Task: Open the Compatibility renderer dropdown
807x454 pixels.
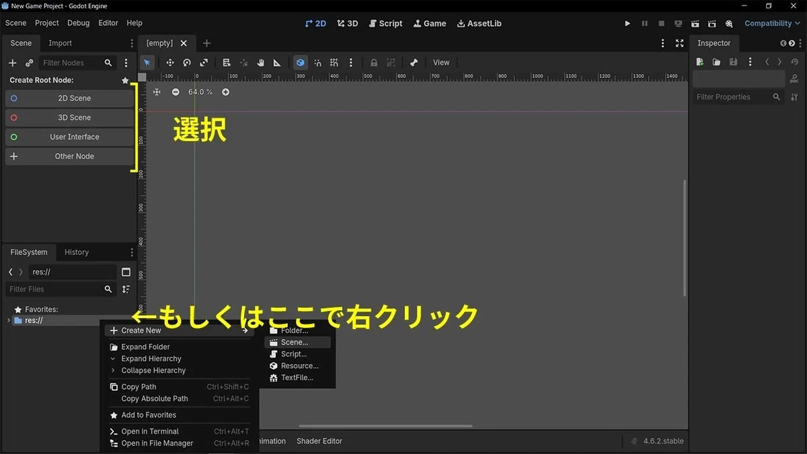Action: coord(772,24)
